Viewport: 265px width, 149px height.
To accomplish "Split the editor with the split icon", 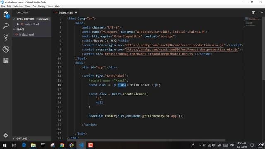I will click(x=253, y=13).
